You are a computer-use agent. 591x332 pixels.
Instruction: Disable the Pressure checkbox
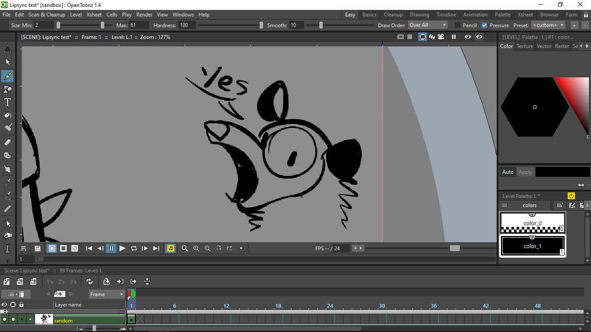(x=484, y=25)
